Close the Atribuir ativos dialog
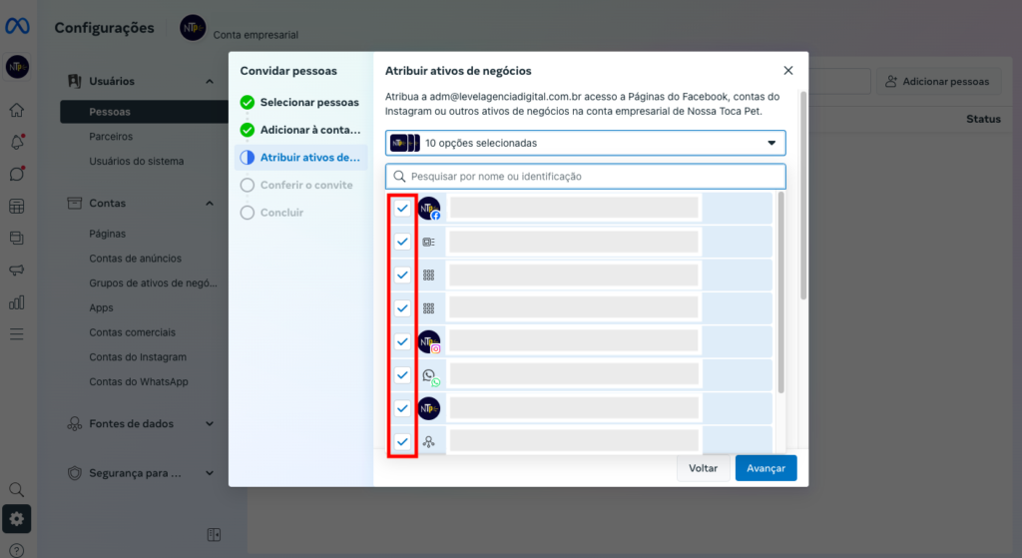This screenshot has height=558, width=1022. (x=788, y=71)
